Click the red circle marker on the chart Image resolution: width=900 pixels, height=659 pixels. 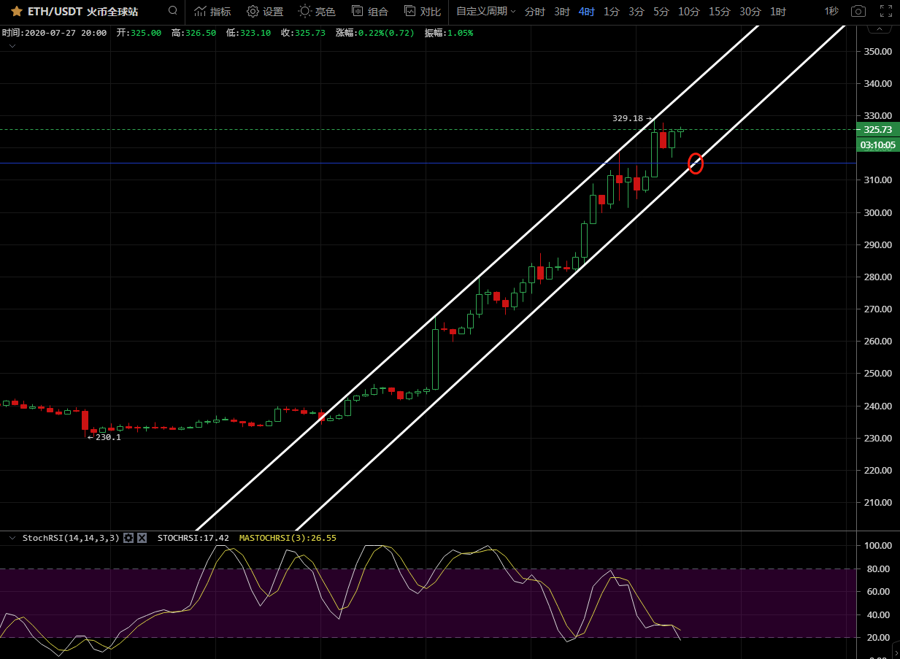tap(696, 163)
